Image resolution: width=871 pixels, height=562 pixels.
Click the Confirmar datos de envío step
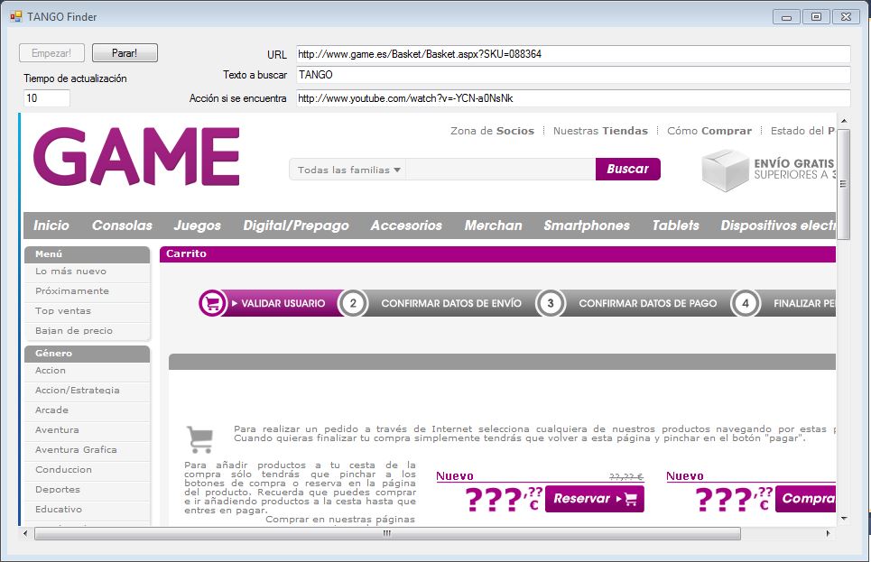pos(451,304)
